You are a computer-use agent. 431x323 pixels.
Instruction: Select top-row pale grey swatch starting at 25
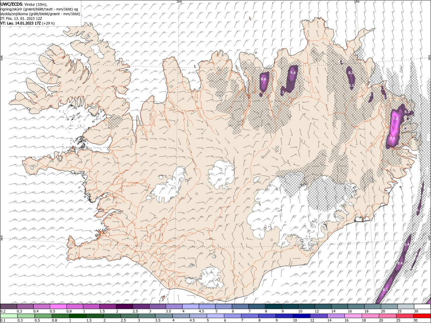405,307
